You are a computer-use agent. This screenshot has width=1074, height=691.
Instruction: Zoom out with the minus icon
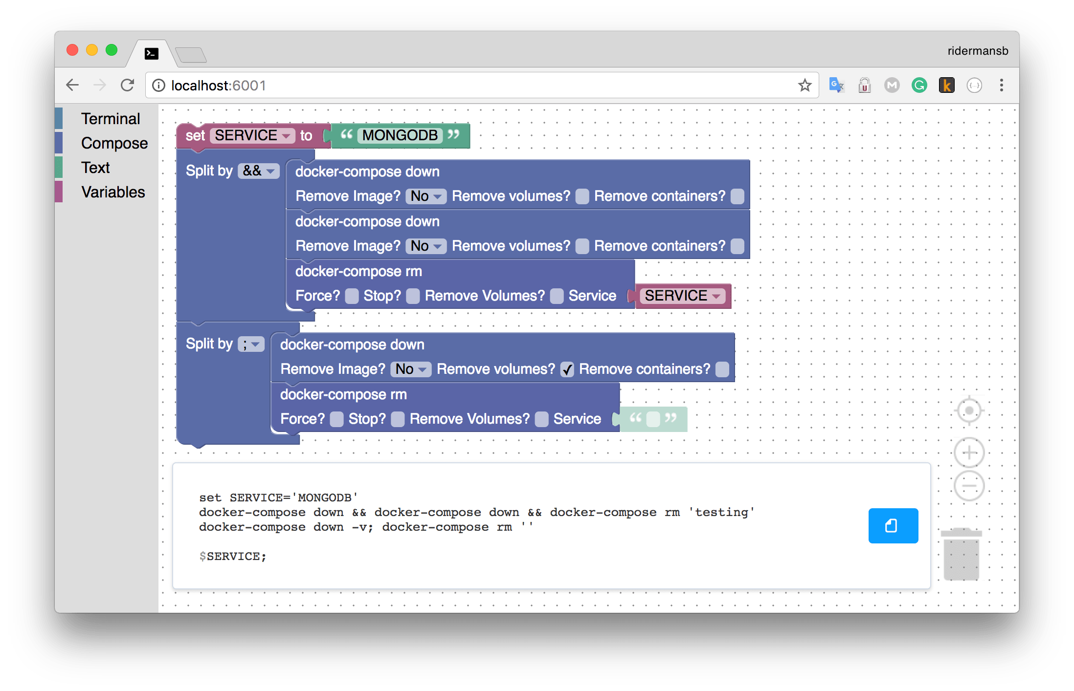click(969, 486)
